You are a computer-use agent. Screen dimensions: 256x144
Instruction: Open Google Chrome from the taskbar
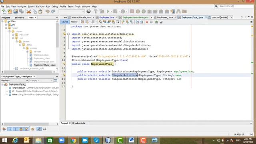click(x=73, y=140)
